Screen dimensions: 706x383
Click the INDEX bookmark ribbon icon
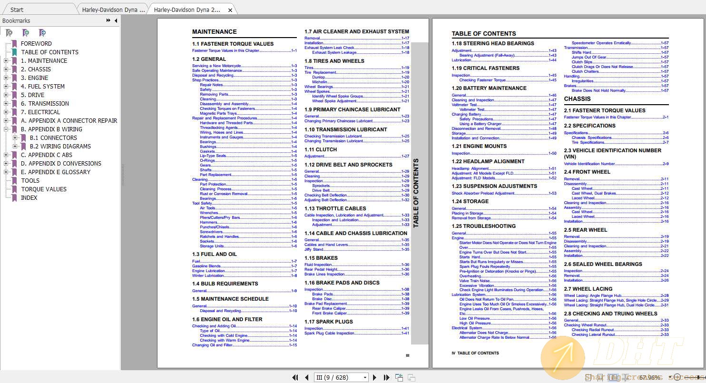coord(14,198)
